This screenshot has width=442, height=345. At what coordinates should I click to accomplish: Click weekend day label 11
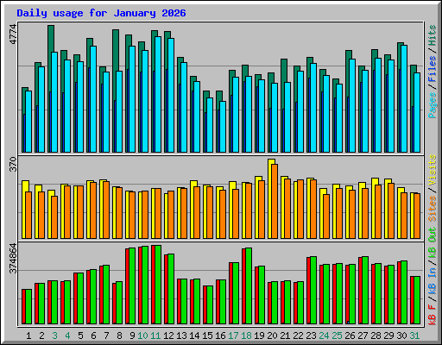(155, 336)
